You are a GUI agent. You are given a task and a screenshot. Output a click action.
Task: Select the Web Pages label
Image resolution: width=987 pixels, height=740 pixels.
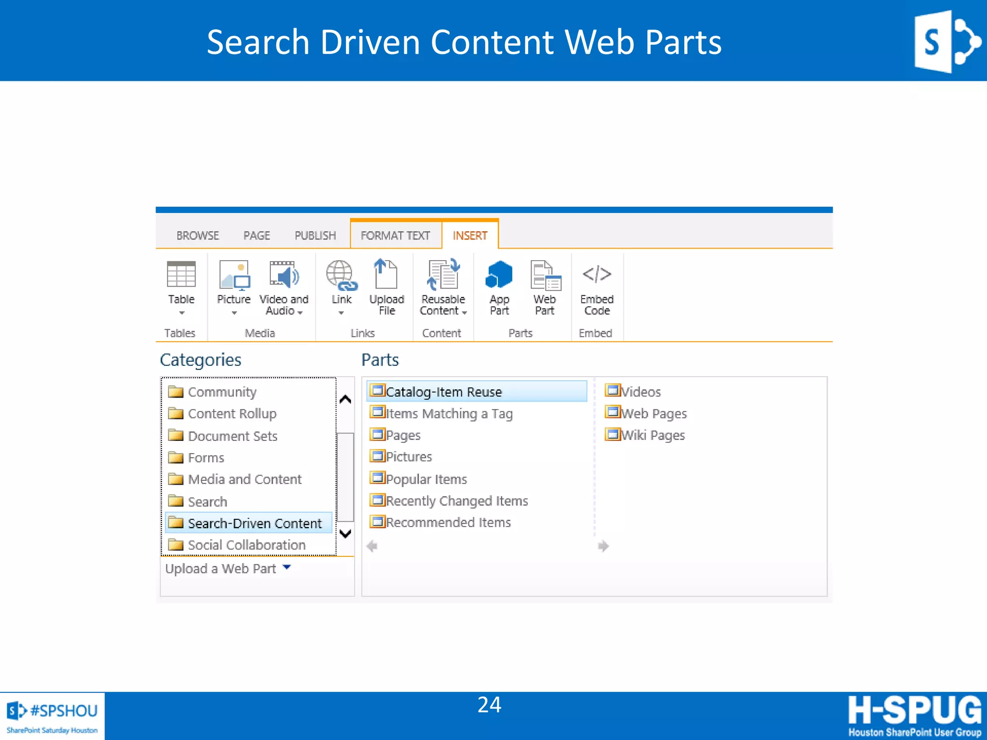click(x=654, y=413)
